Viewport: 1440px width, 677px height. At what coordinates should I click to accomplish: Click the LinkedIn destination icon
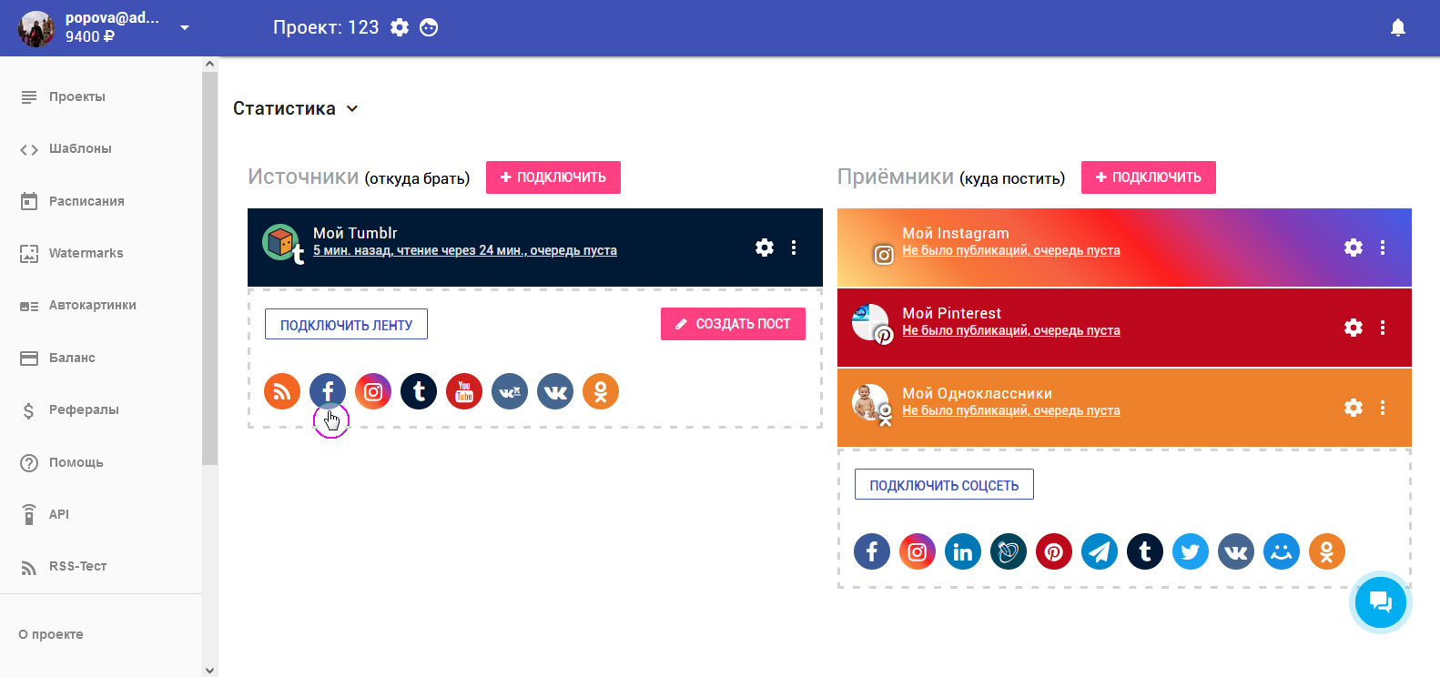point(963,551)
